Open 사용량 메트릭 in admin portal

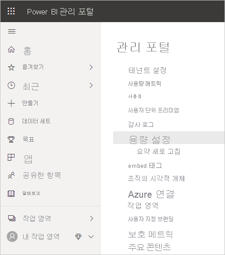coord(144,84)
